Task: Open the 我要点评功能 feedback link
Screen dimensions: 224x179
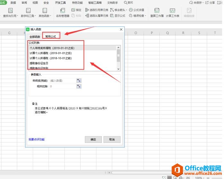Action: pos(37,139)
